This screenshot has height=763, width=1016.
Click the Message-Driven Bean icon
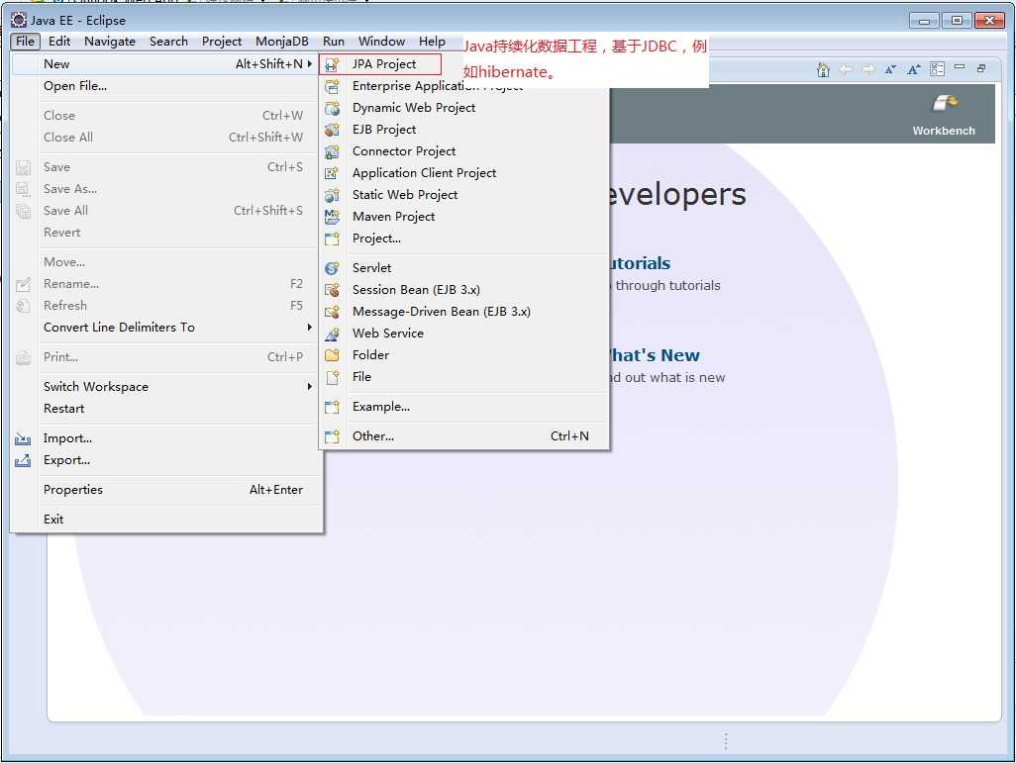[x=332, y=312]
